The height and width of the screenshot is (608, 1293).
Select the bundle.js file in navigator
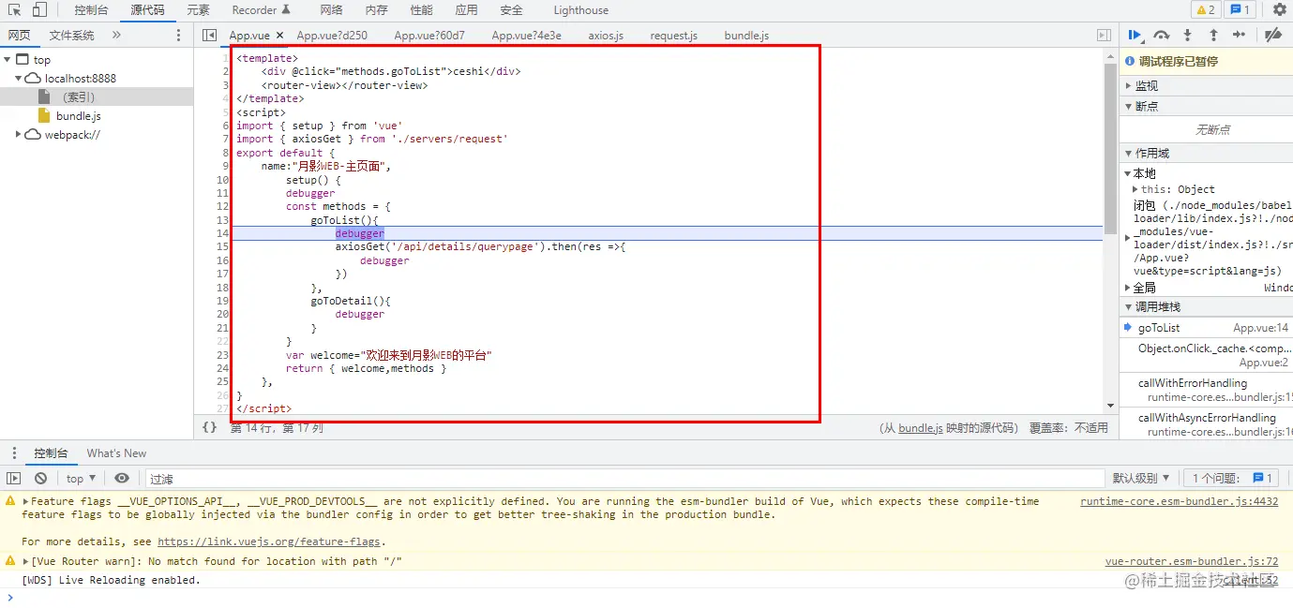[x=78, y=116]
